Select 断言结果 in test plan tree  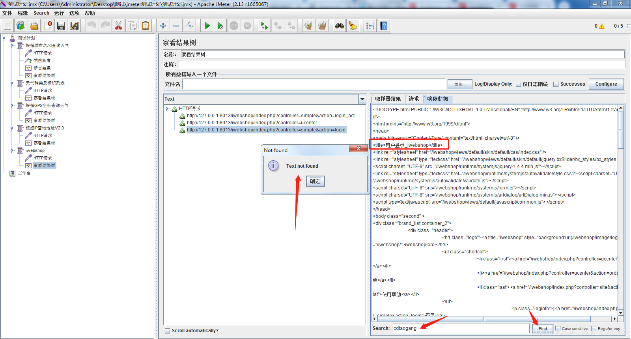pos(42,68)
